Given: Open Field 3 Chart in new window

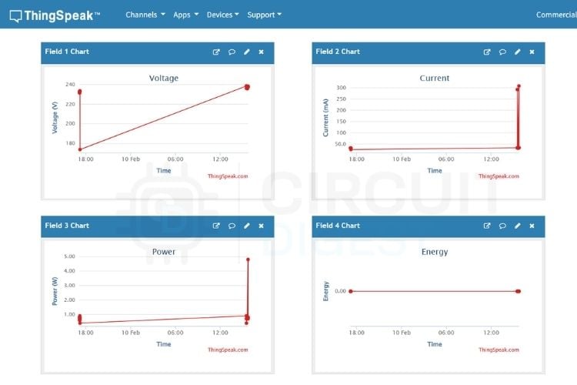Looking at the screenshot, I should click(x=216, y=226).
